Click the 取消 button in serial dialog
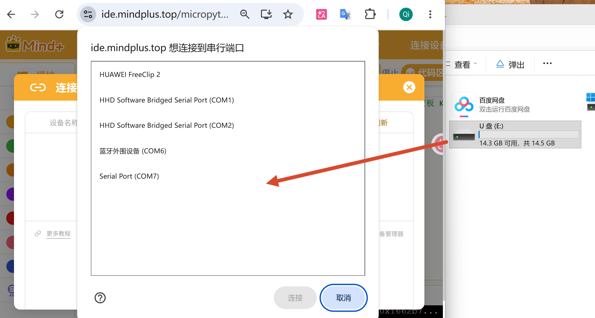The image size is (595, 318). click(344, 298)
